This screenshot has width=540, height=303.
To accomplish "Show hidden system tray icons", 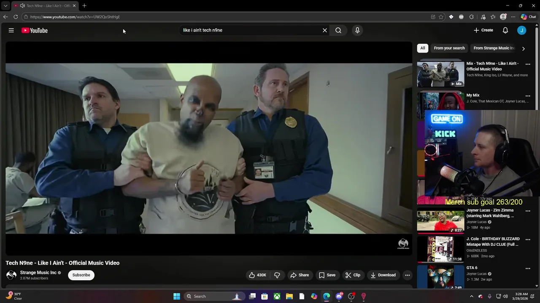I will pyautogui.click(x=472, y=296).
